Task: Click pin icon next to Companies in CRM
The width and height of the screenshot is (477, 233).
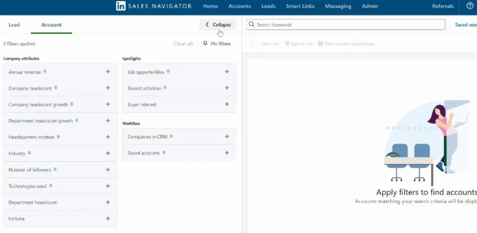Action: pyautogui.click(x=171, y=137)
